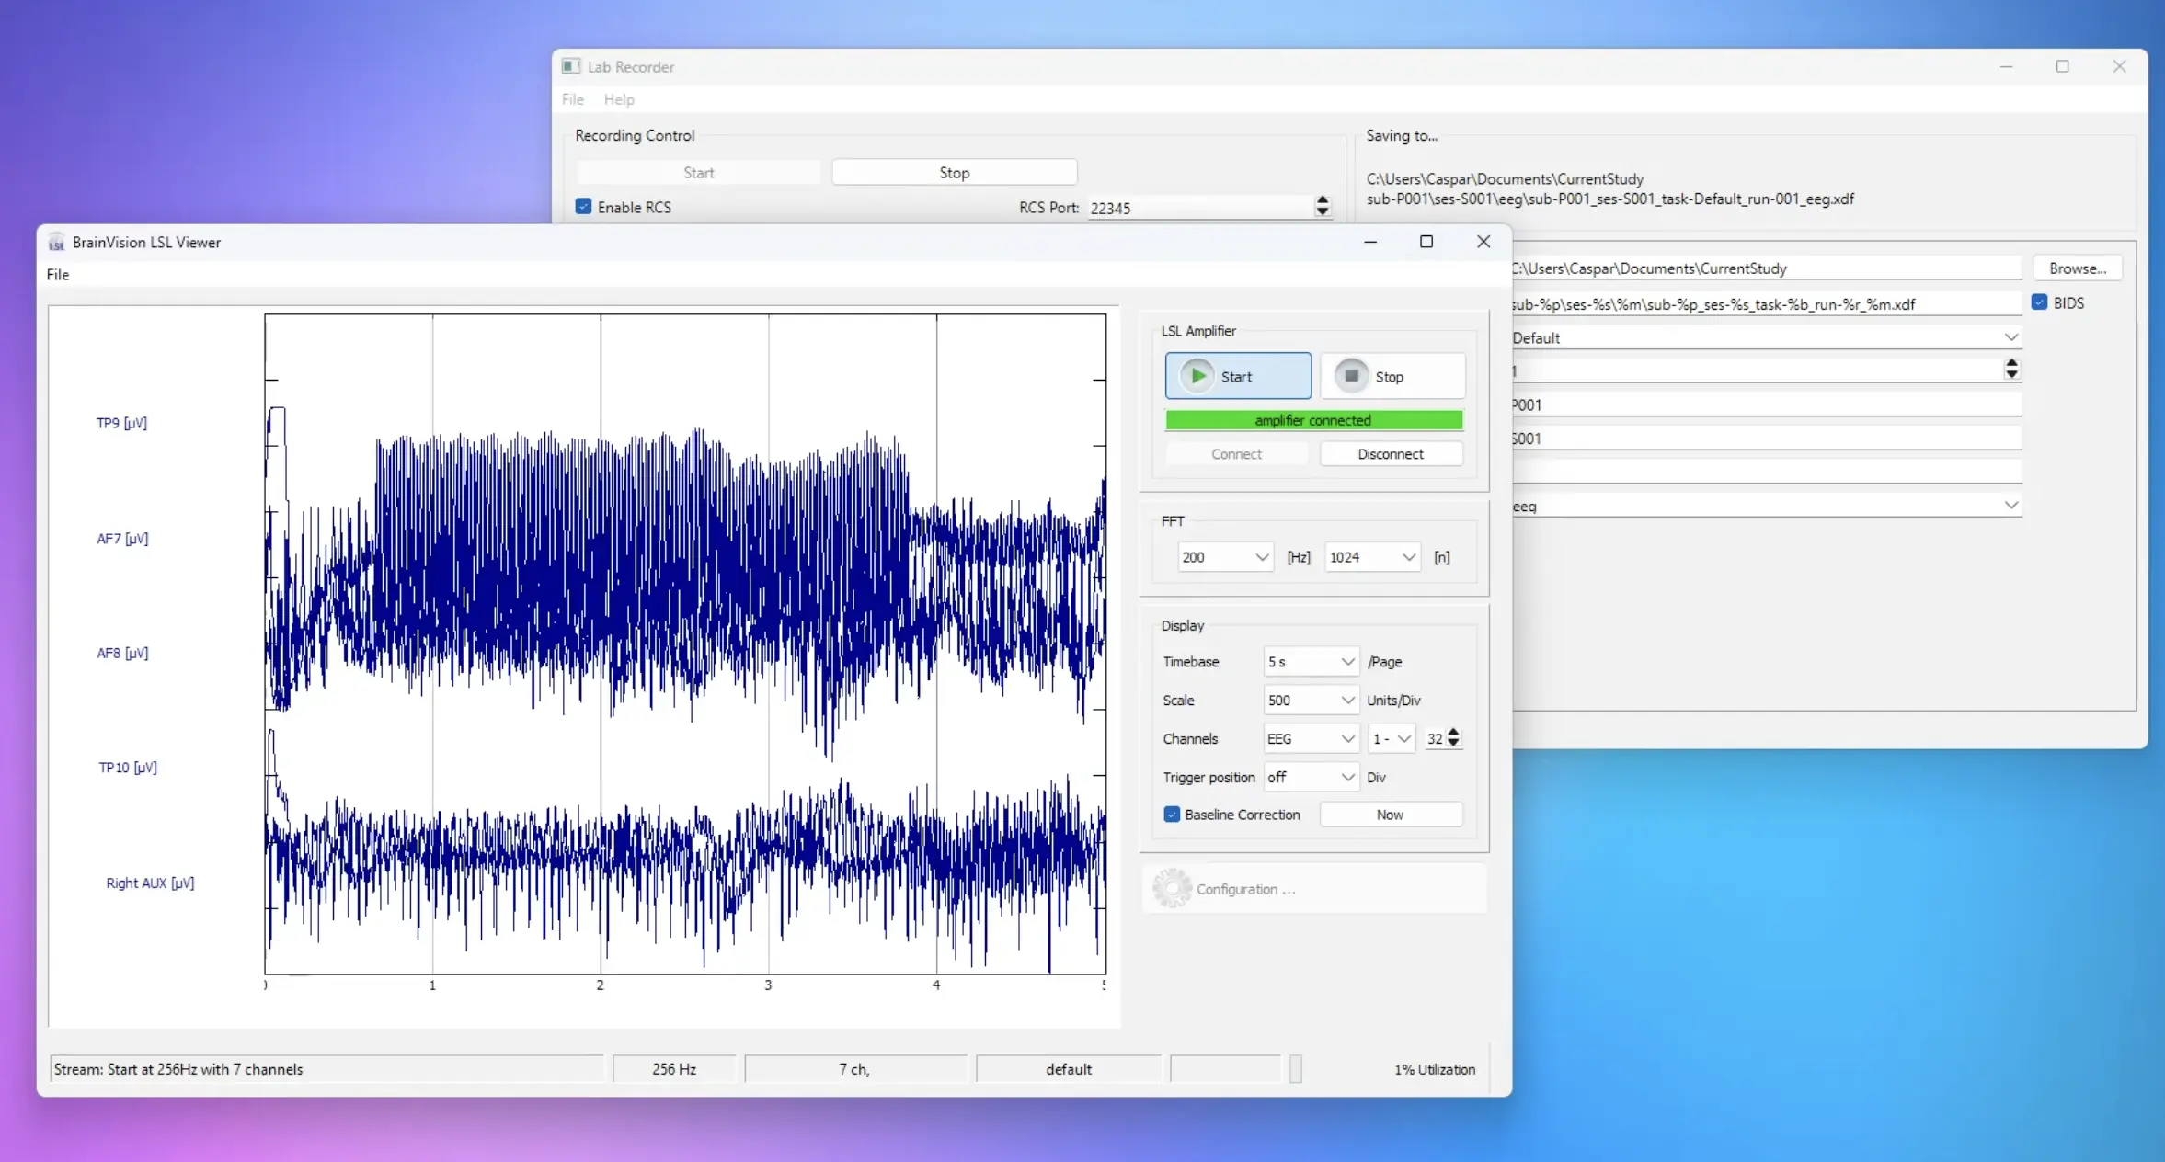Stop the LSL Amplifier stream
2165x1162 pixels.
point(1392,376)
